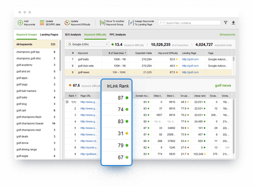Select golf deals group
This screenshot has width=253, height=187.
click(x=36, y=136)
